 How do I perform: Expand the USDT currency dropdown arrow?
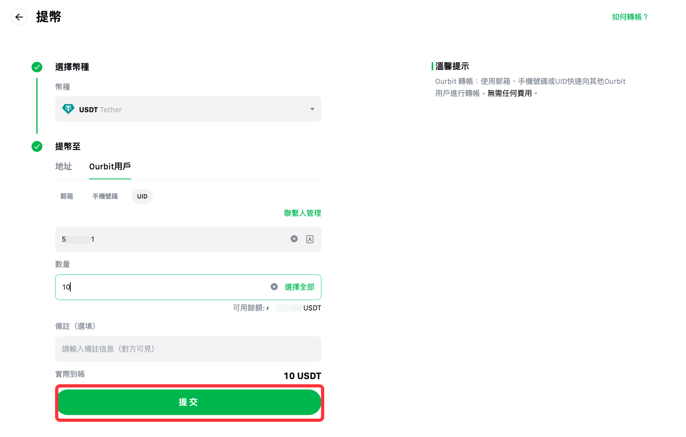pos(312,109)
